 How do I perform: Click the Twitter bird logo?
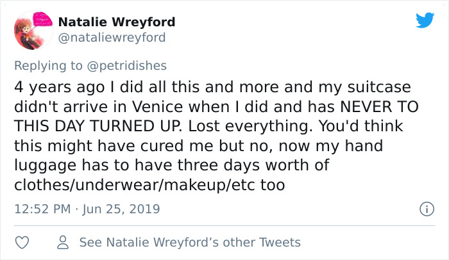point(425,20)
